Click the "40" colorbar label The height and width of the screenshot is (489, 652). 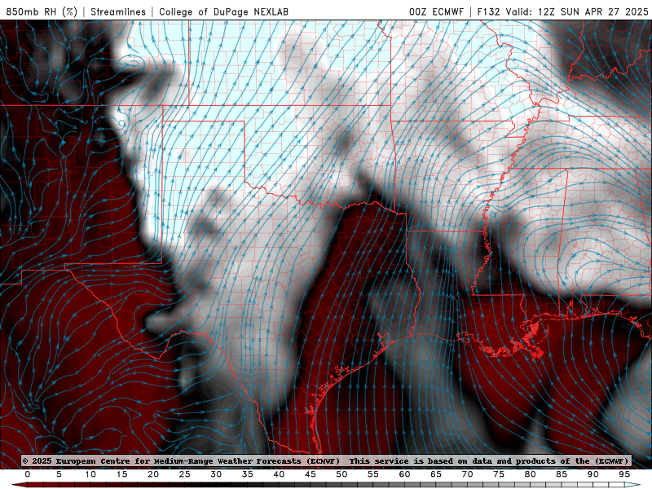(x=279, y=474)
